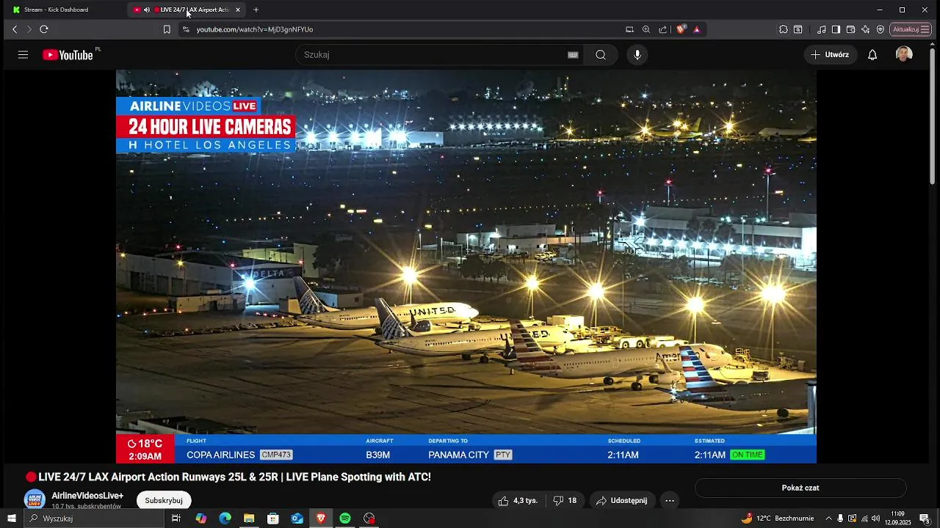Open Microsoft Edge from taskbar
940x528 pixels.
pyautogui.click(x=225, y=518)
